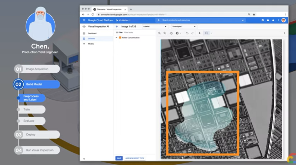
Task: Go back using the arrow beside Image 1 of 35
Action: click(x=117, y=26)
